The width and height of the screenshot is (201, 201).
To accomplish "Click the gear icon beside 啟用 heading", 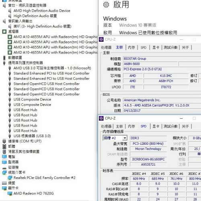I will pyautogui.click(x=106, y=5).
